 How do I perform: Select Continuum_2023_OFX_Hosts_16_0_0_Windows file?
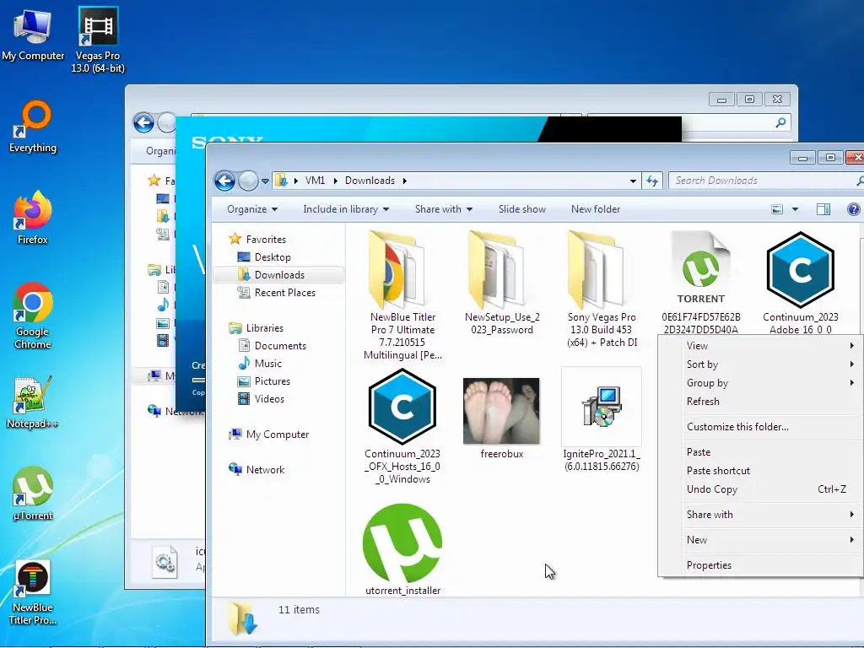(402, 426)
